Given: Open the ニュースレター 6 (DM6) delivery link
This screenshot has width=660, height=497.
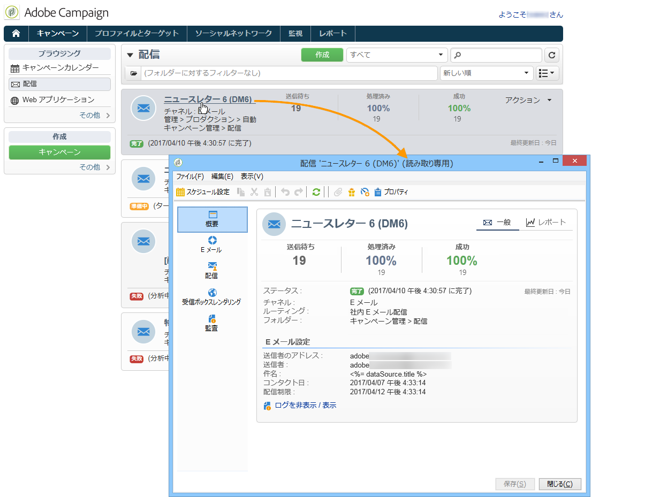Looking at the screenshot, I should click(208, 100).
